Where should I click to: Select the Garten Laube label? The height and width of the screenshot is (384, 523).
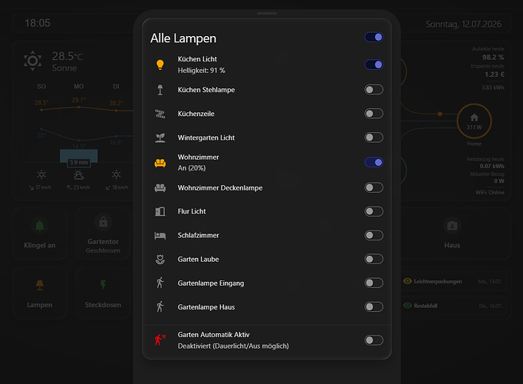point(198,260)
